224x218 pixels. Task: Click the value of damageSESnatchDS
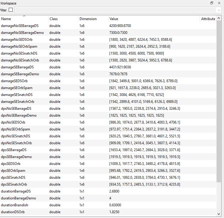click(x=136, y=95)
